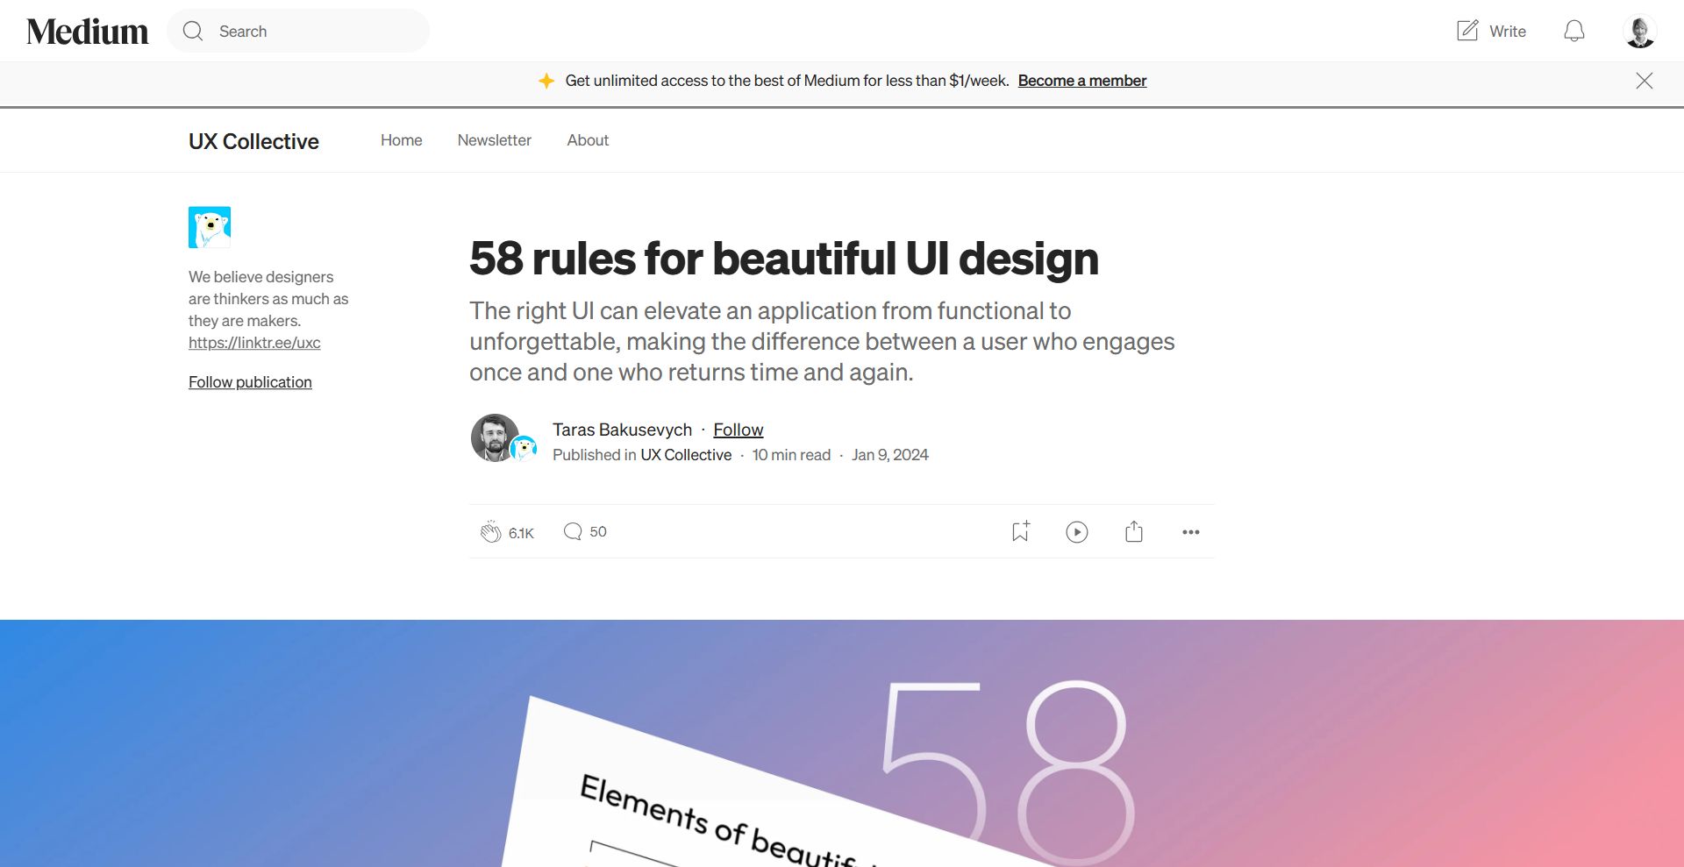Click the 10 min read label
The height and width of the screenshot is (867, 1684).
(791, 455)
